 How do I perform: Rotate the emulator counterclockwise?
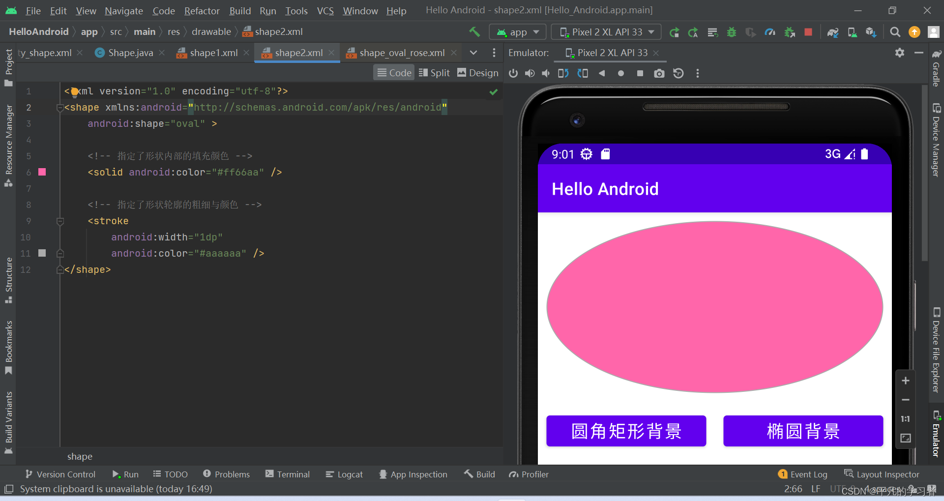[x=562, y=73]
